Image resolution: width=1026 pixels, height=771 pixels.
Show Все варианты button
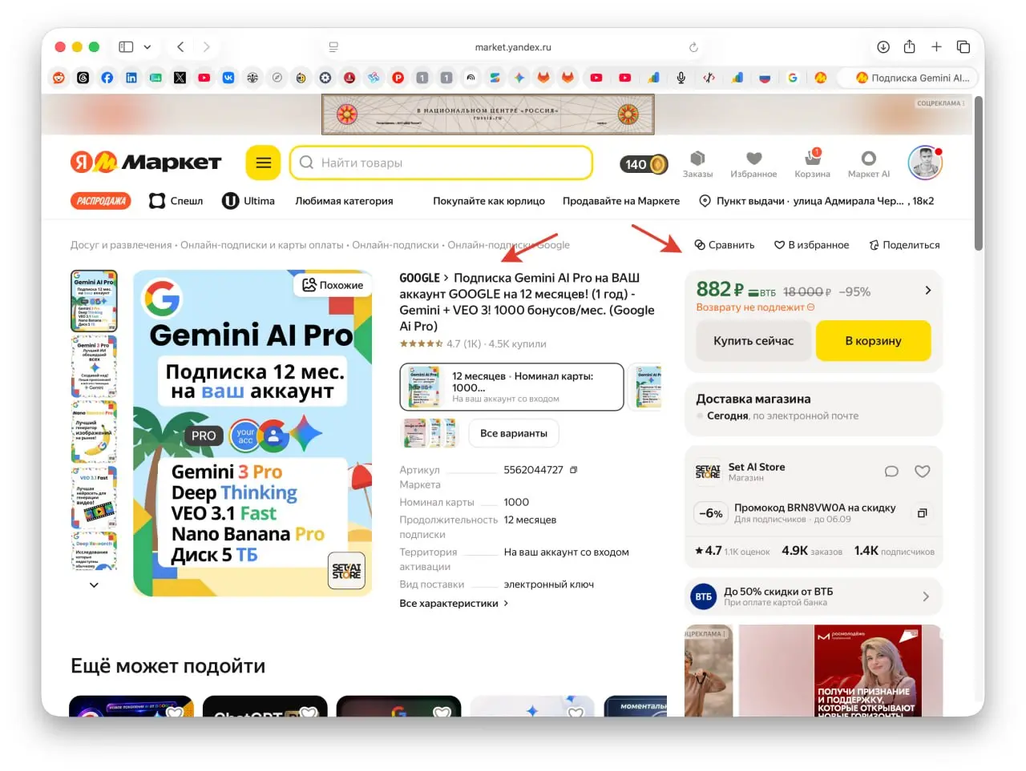514,433
